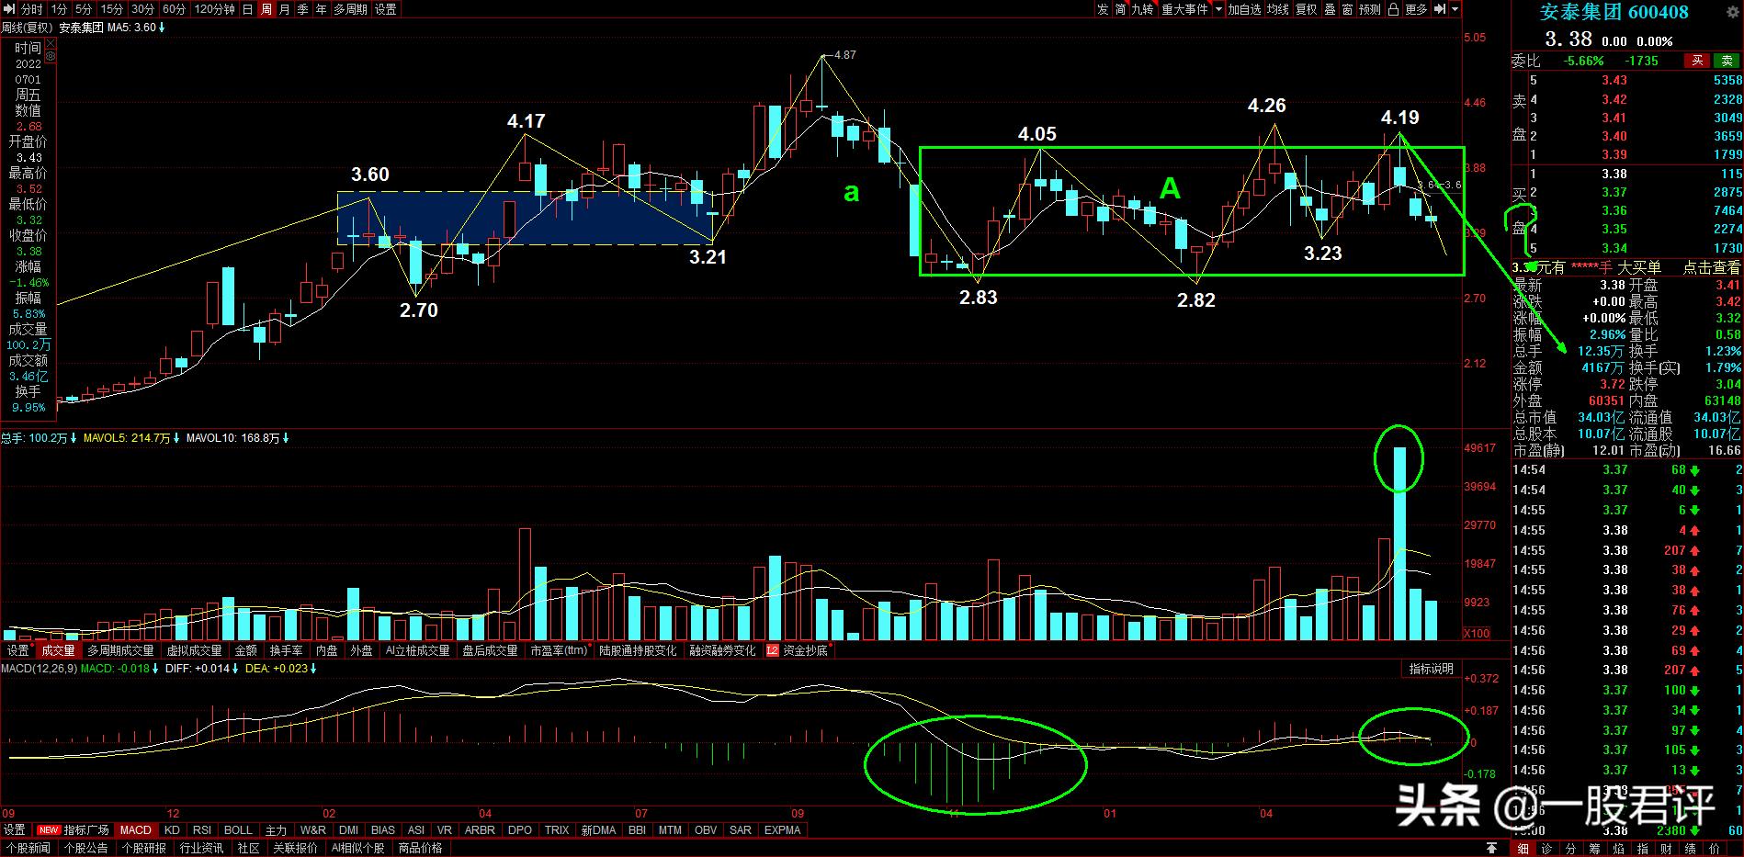Image resolution: width=1744 pixels, height=857 pixels.
Task: Toggle 加自选 add to watchlist
Action: pos(1244,9)
